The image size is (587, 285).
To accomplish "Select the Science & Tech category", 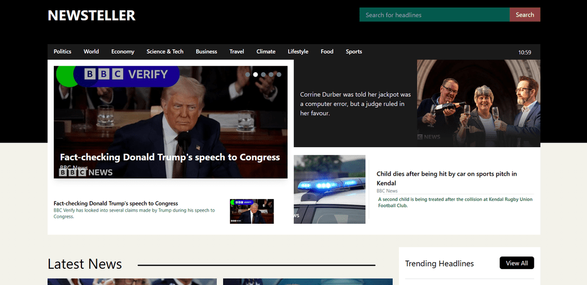I will pos(165,52).
